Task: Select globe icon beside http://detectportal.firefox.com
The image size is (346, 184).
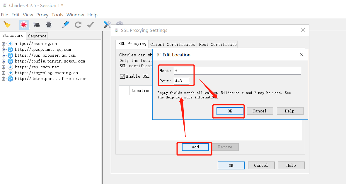Action: [10, 79]
